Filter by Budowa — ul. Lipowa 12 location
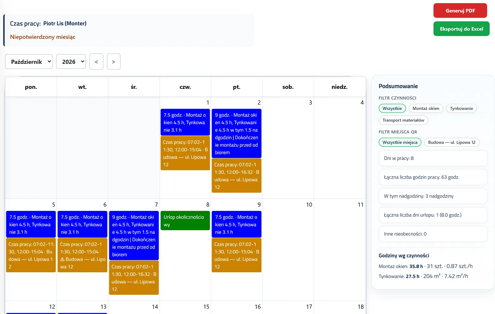The width and height of the screenshot is (495, 314). (x=452, y=142)
